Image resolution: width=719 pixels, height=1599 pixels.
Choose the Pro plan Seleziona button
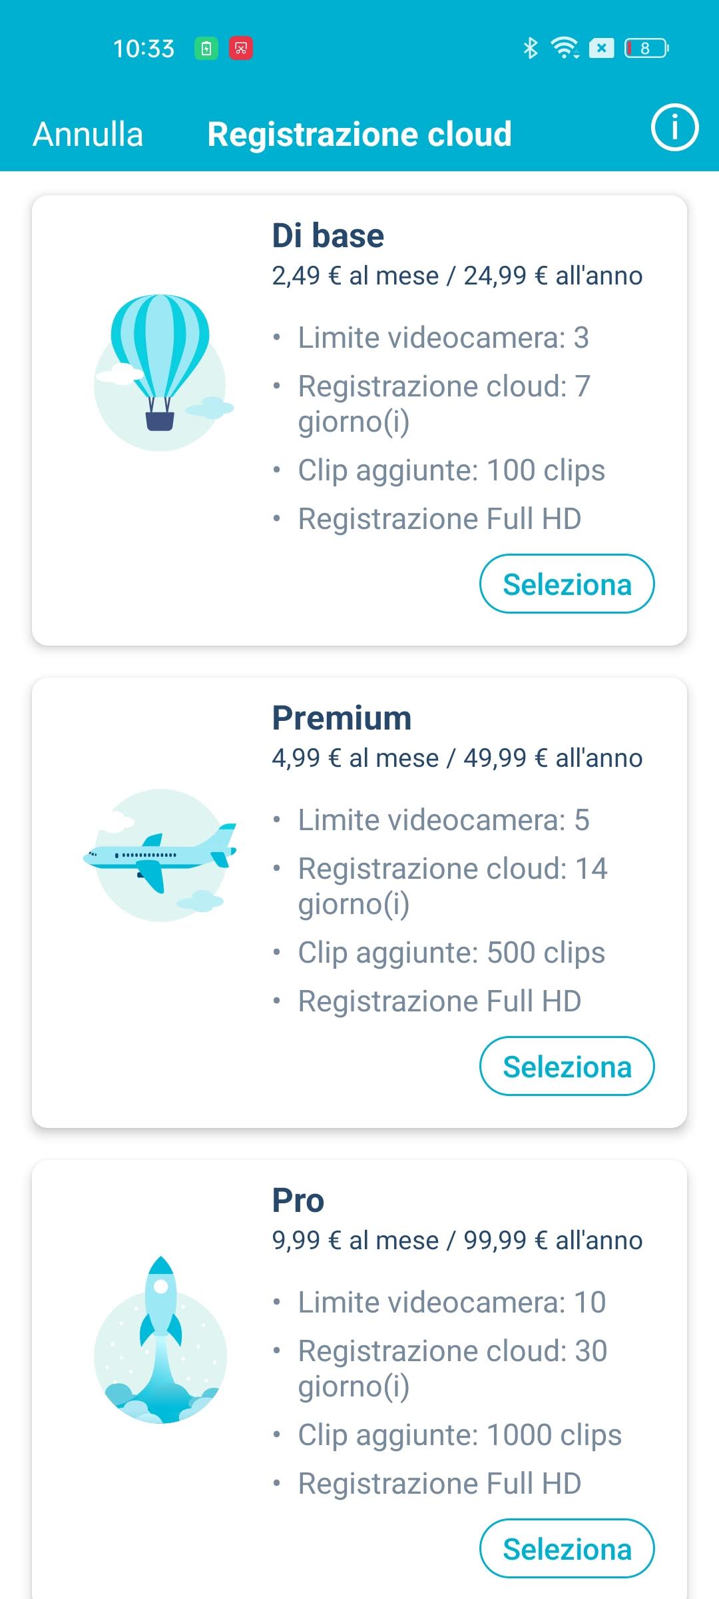click(567, 1549)
